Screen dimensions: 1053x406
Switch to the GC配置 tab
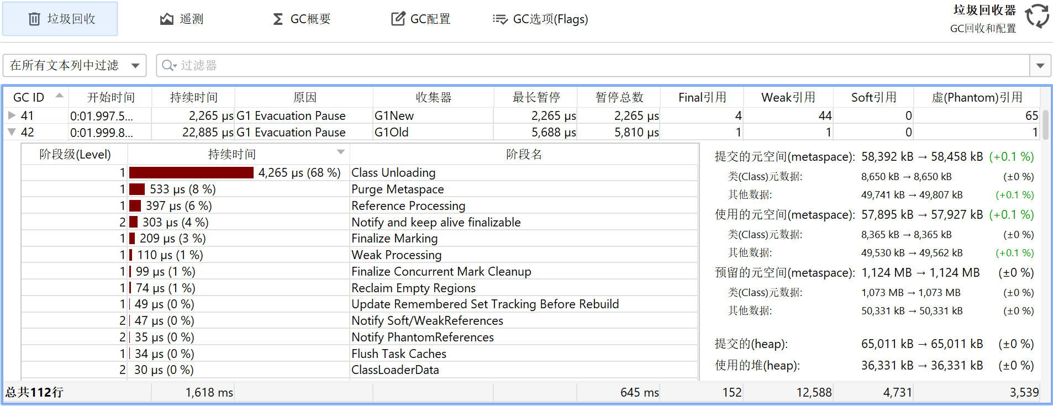[421, 19]
